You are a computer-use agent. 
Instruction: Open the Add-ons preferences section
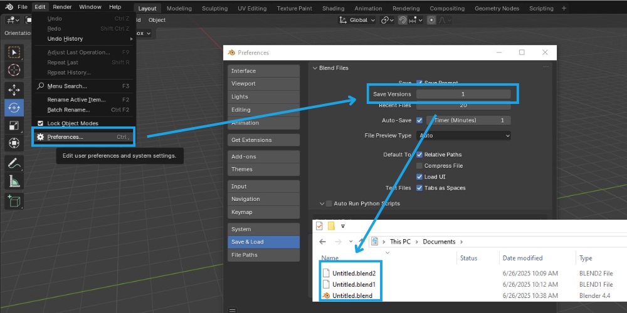coord(263,156)
